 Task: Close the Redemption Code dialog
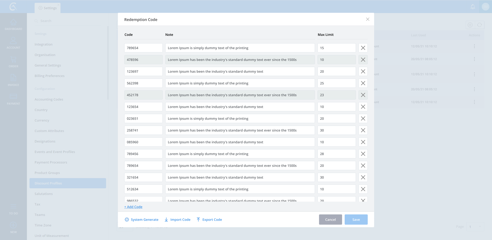[x=367, y=19]
